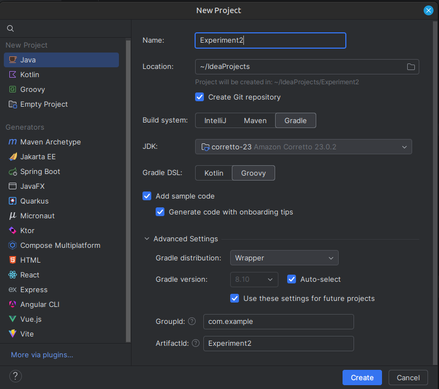Image resolution: width=439 pixels, height=389 pixels.
Task: Open the ArtifactId help tooltip icon
Action: pos(196,343)
